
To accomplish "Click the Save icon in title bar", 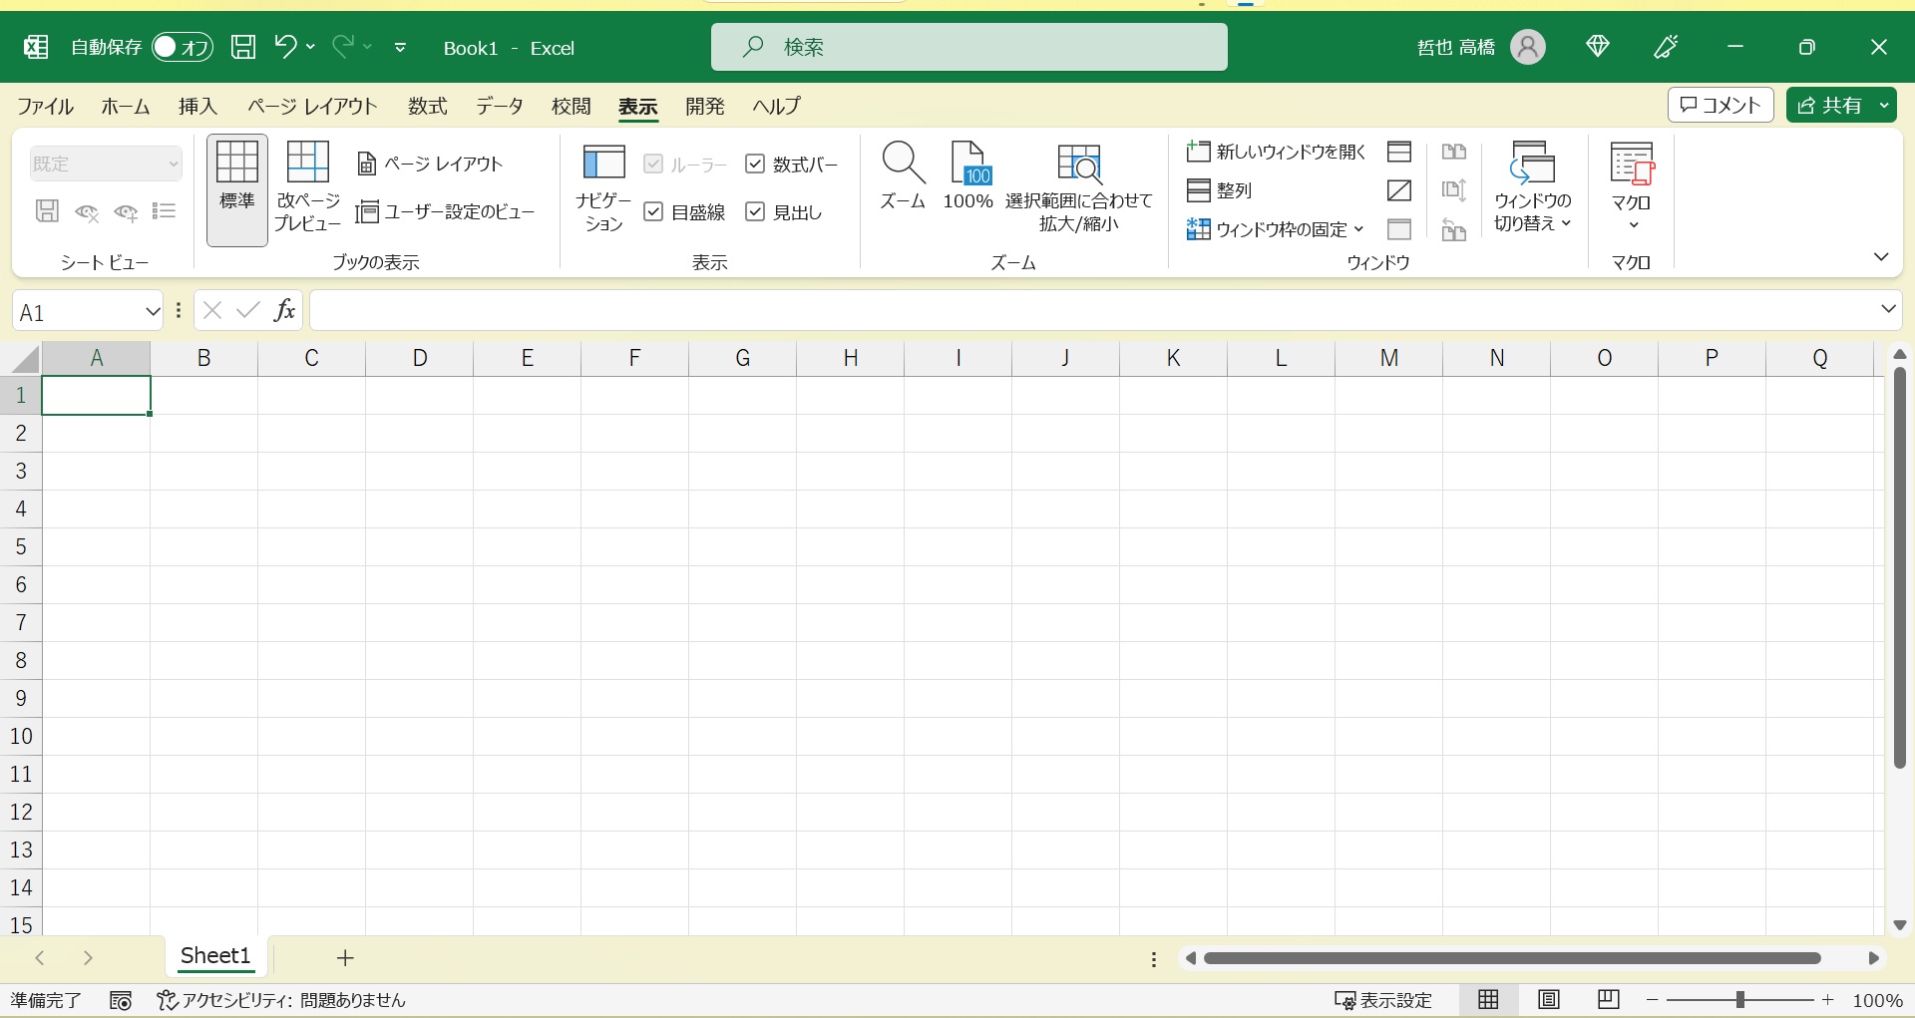I will pyautogui.click(x=243, y=47).
